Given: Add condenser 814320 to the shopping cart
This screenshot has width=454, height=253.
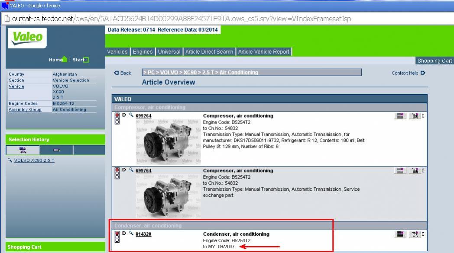Looking at the screenshot, I should pos(415,234).
